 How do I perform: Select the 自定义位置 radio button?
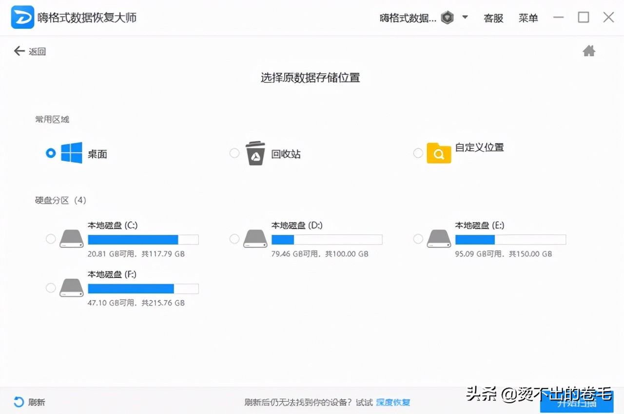pos(418,153)
